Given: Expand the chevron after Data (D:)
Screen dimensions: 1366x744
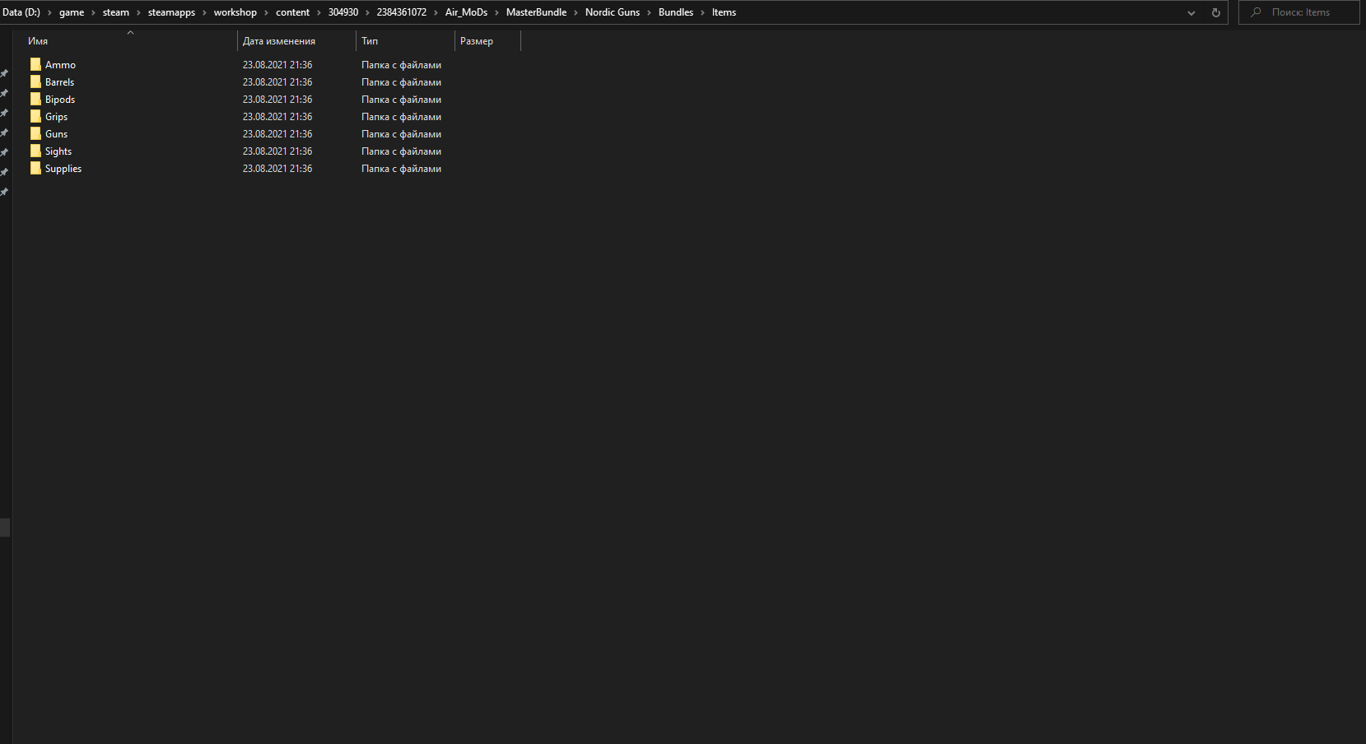Looking at the screenshot, I should tap(49, 12).
